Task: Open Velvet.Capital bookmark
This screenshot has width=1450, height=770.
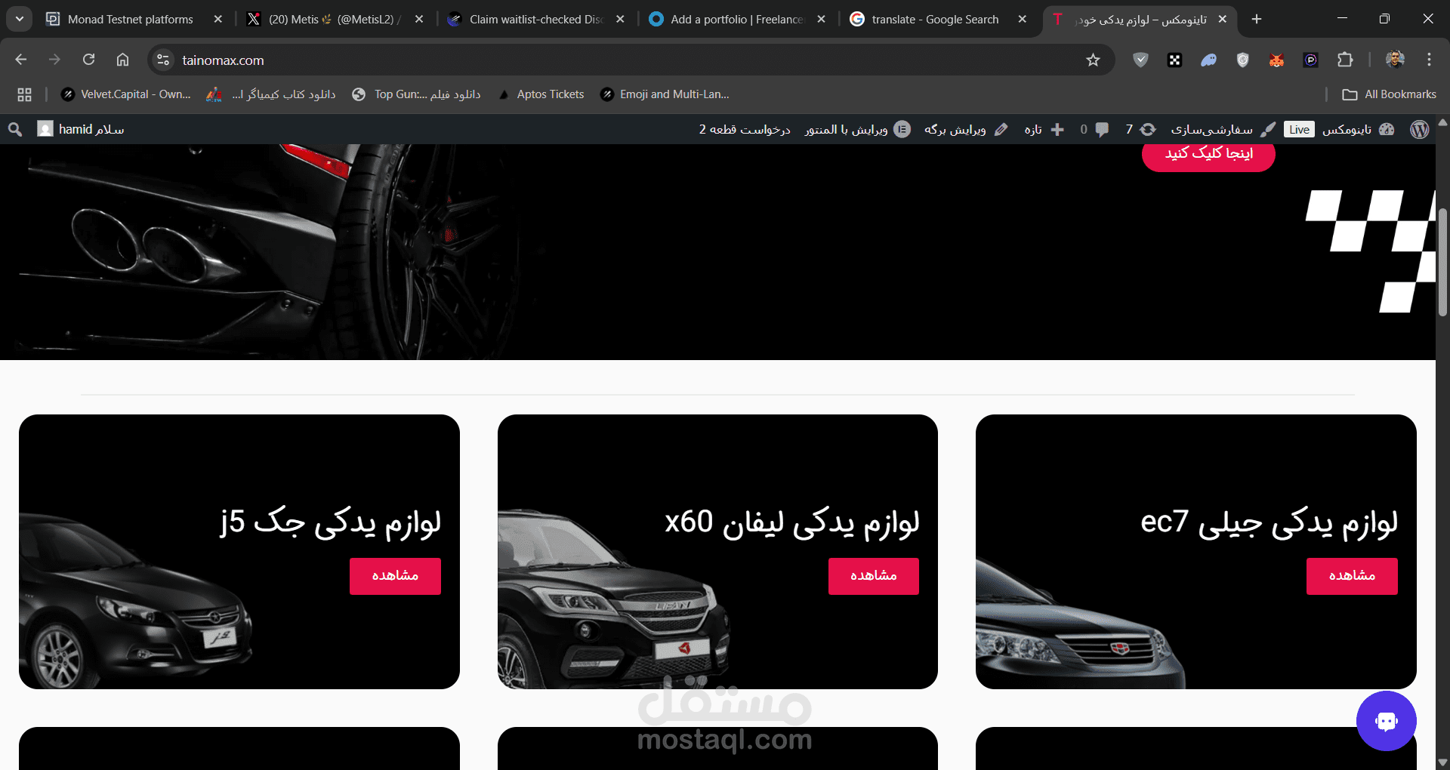Action: [126, 94]
